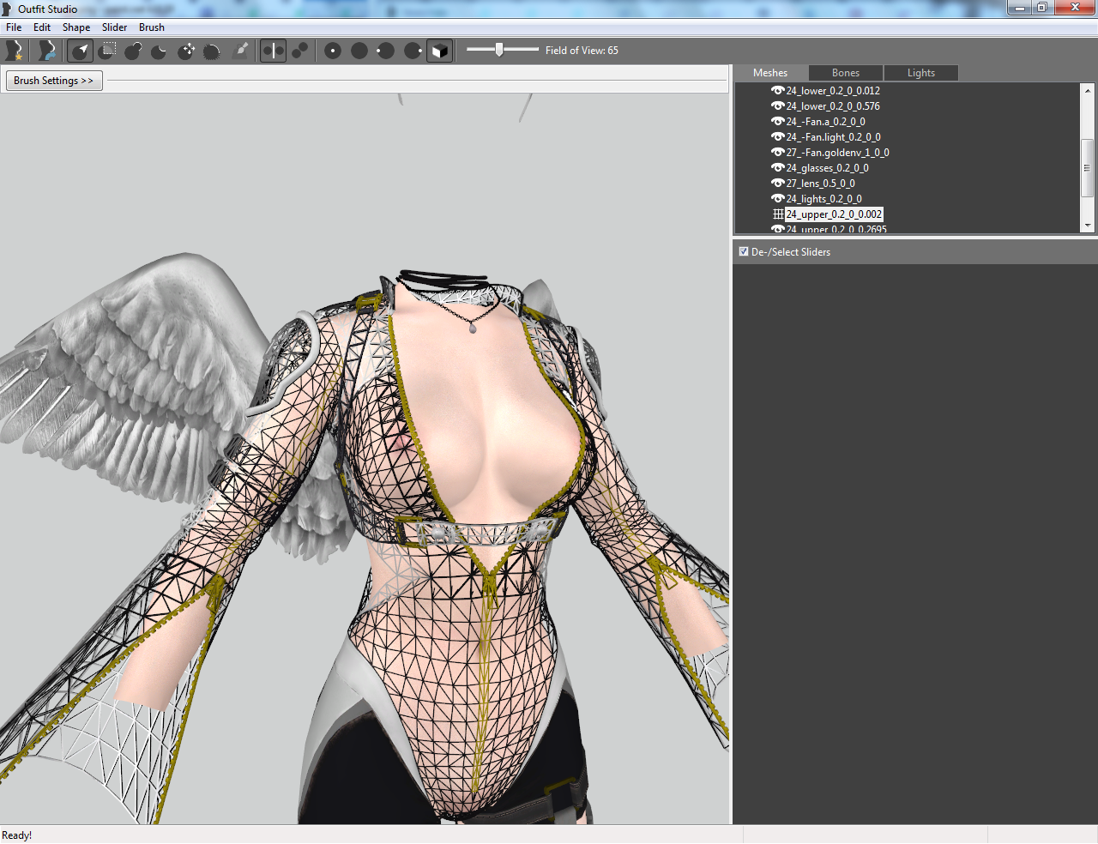1098x844 pixels.
Task: Switch to the Bones tab
Action: click(846, 73)
